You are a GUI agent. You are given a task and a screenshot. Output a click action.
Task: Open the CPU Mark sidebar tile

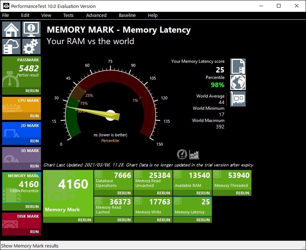[x=22, y=105]
